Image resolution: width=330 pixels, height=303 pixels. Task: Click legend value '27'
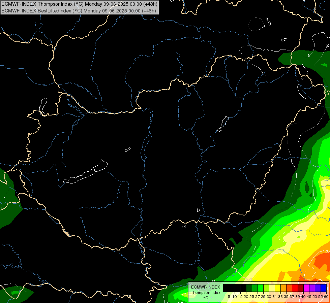258,297
